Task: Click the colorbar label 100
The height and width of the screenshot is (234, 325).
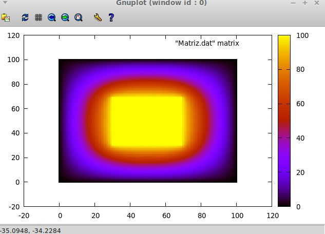Action: 302,35
